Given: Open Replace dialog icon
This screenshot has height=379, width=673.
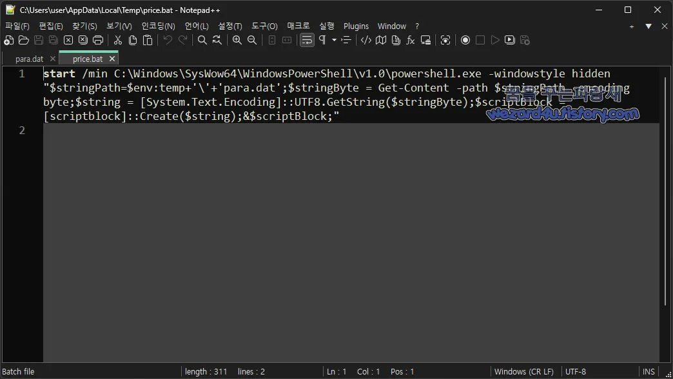Looking at the screenshot, I should (x=217, y=41).
